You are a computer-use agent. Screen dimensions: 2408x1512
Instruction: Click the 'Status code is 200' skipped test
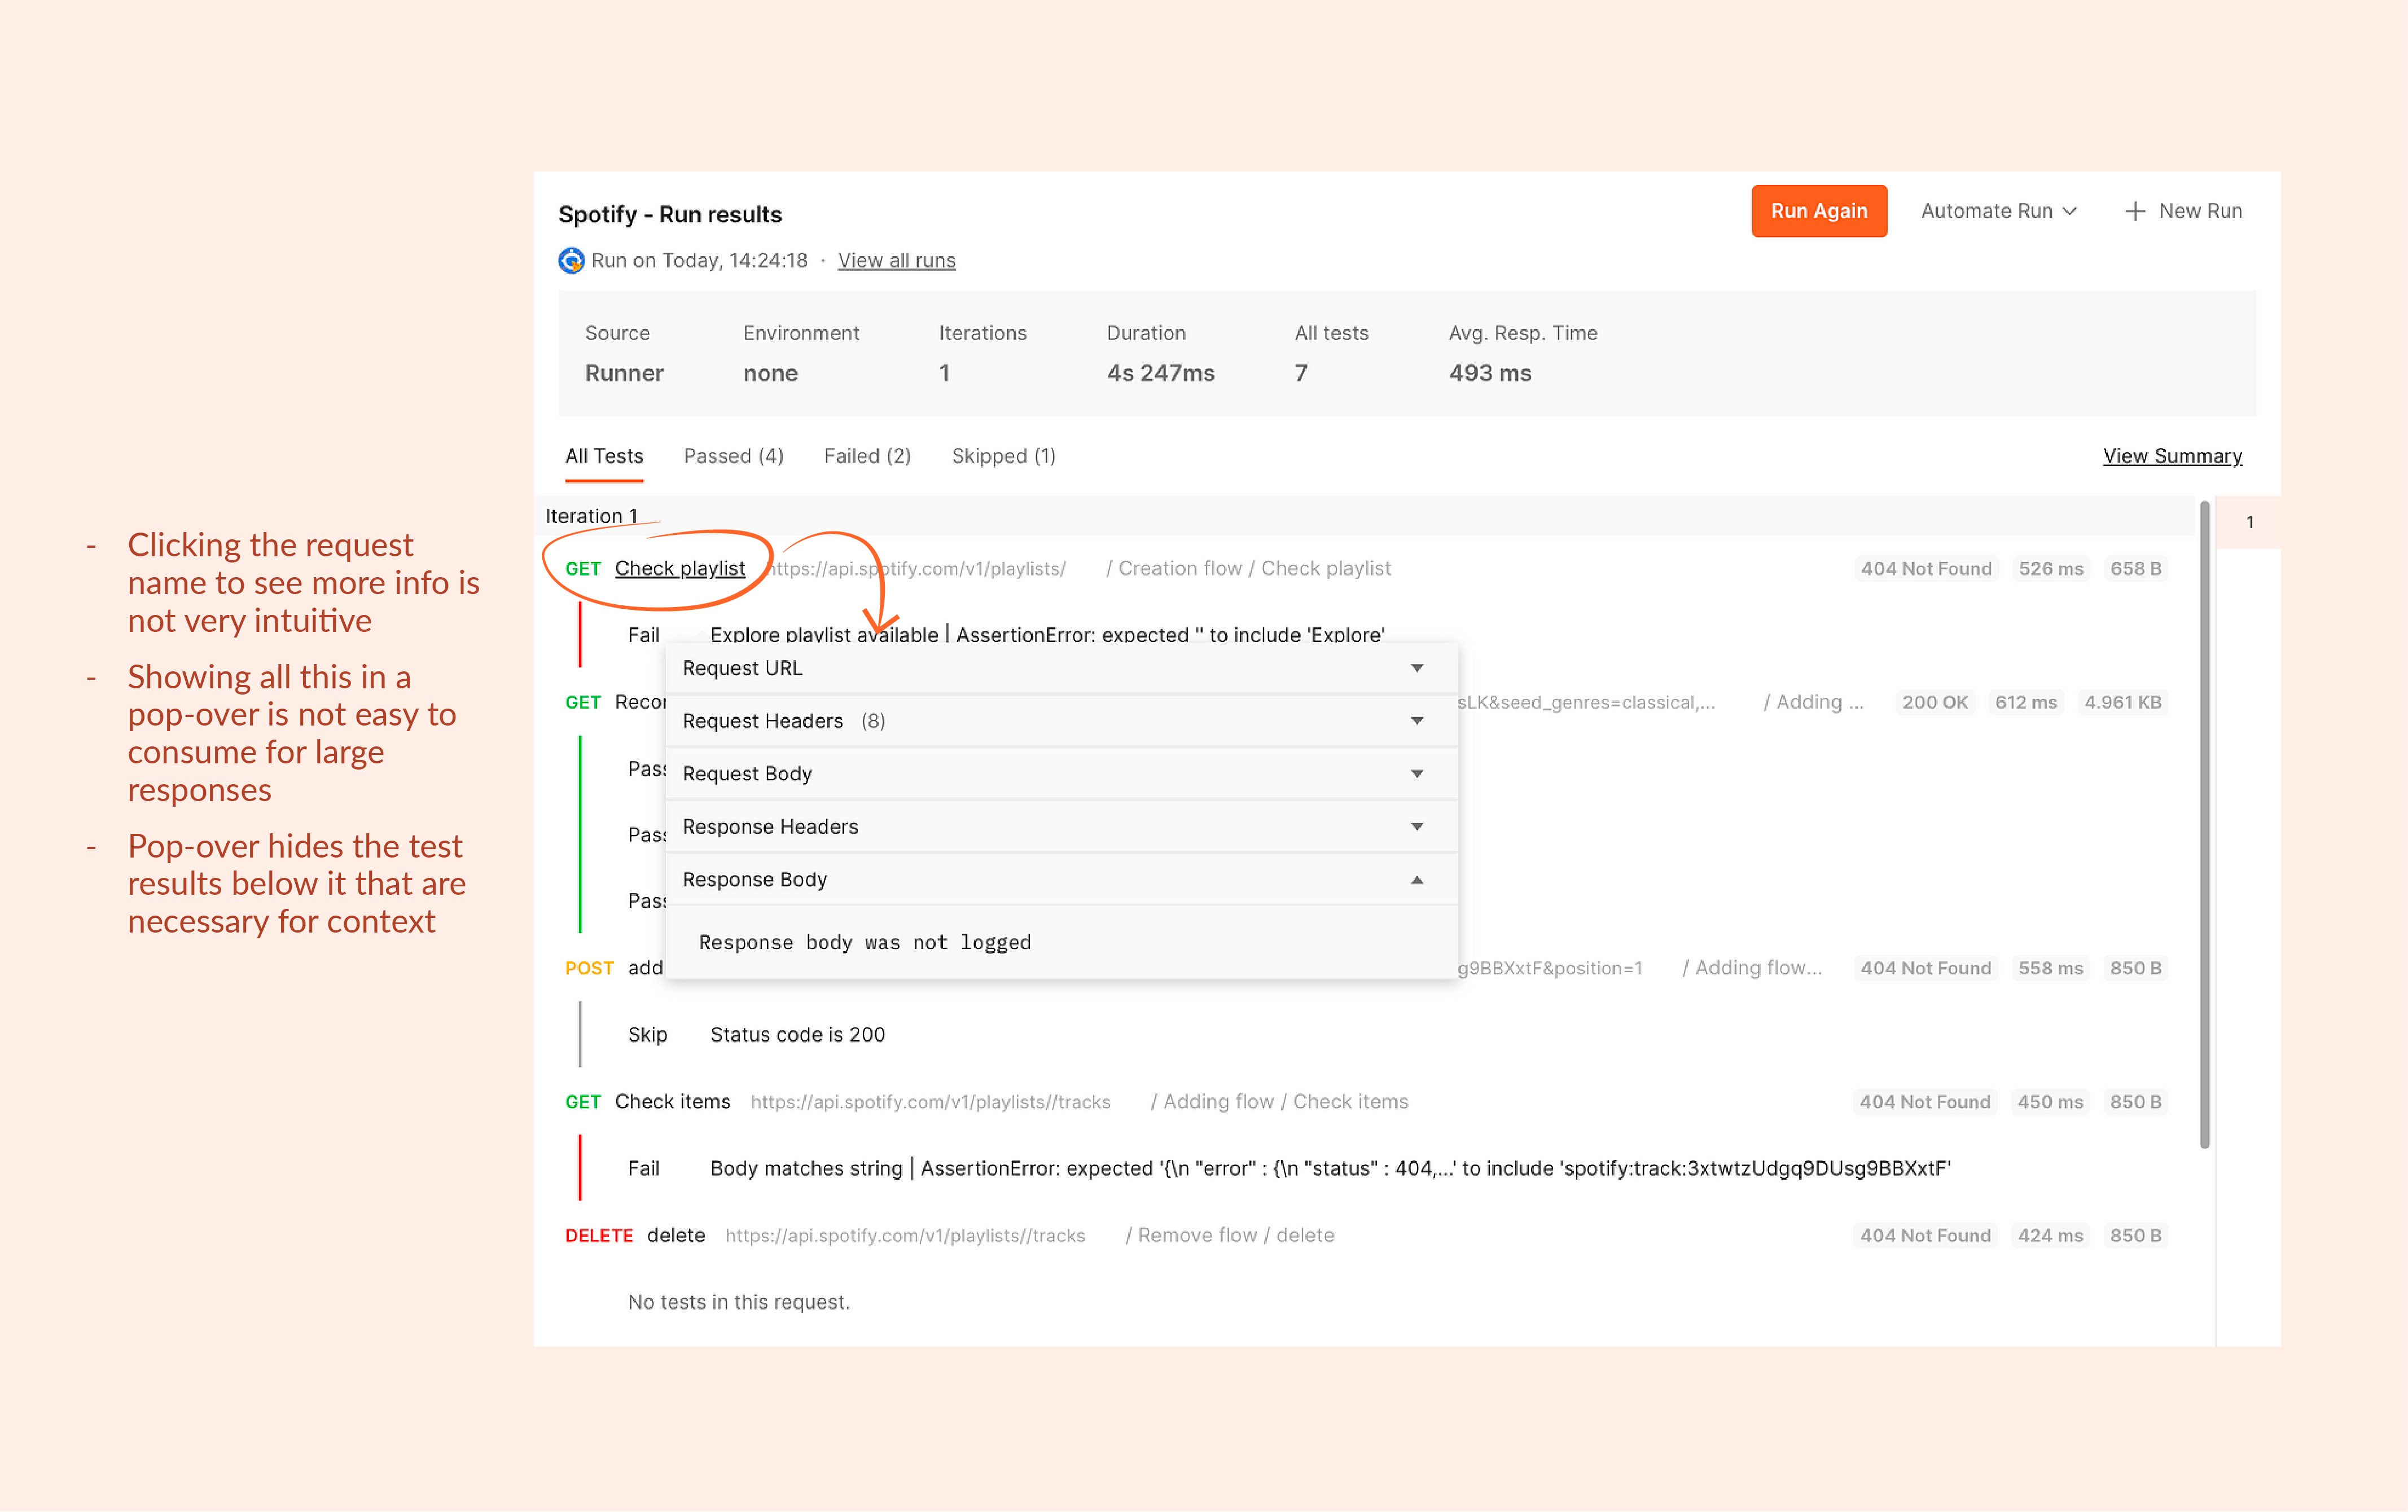pyautogui.click(x=797, y=1034)
